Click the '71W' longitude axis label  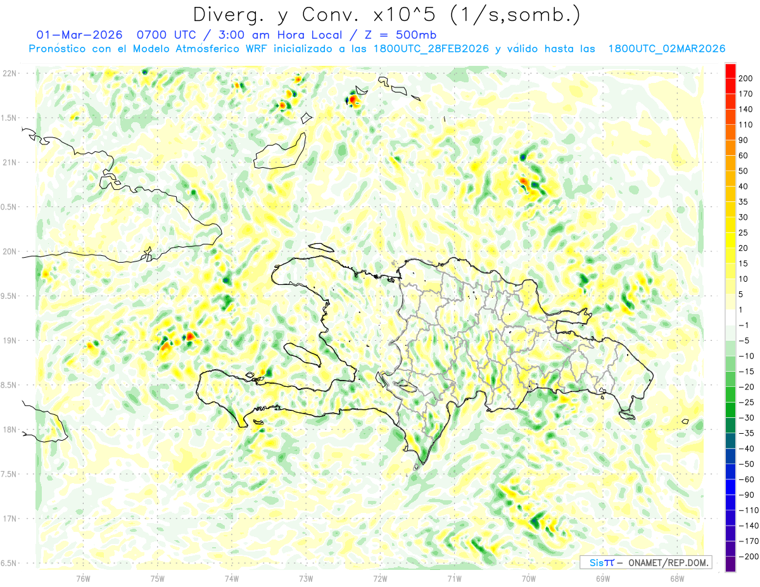(454, 578)
